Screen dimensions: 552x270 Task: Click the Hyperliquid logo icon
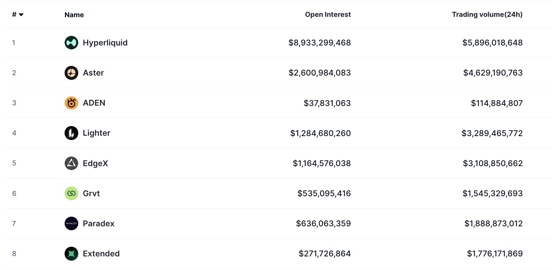coord(71,43)
